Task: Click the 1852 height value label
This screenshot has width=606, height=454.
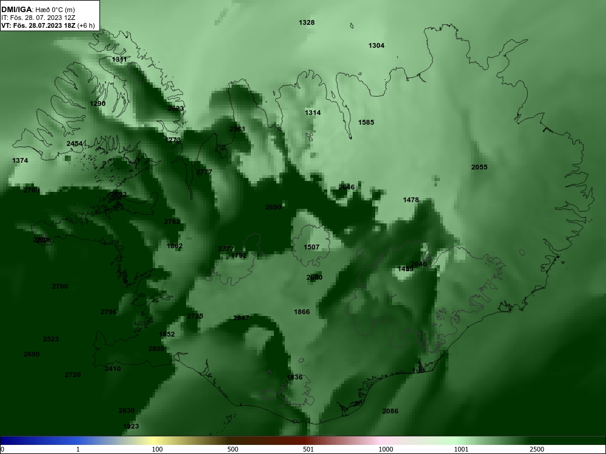Action: [167, 334]
